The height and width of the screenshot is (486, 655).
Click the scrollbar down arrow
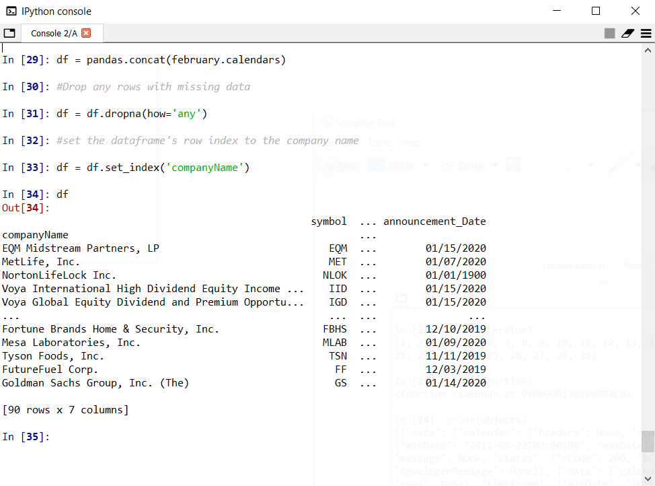pos(648,479)
